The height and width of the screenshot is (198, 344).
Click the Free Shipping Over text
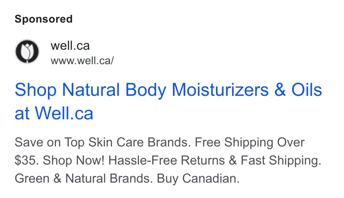[250, 143]
